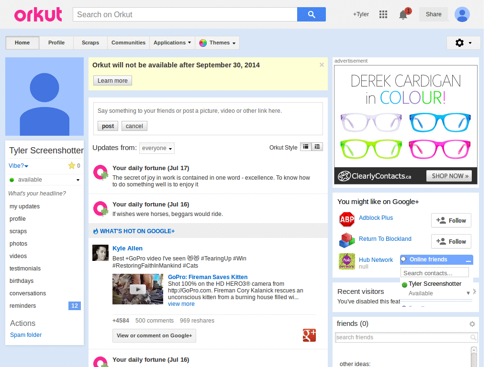
Task: Open my updates in sidebar
Action: point(25,206)
